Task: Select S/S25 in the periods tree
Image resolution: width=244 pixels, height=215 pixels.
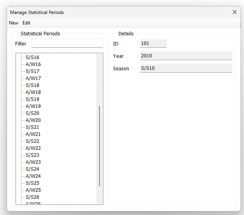Action: [x=32, y=183]
